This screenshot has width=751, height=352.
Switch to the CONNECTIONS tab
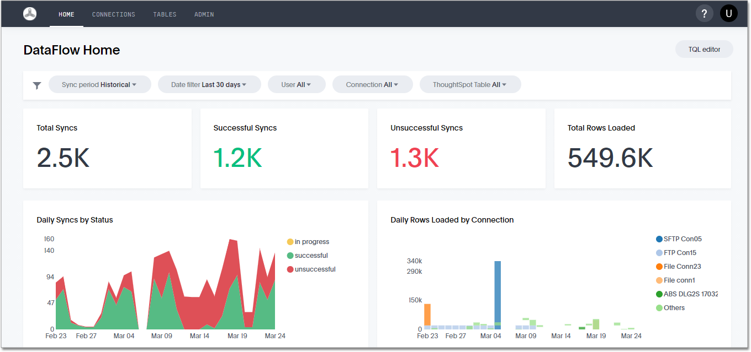[x=113, y=14]
